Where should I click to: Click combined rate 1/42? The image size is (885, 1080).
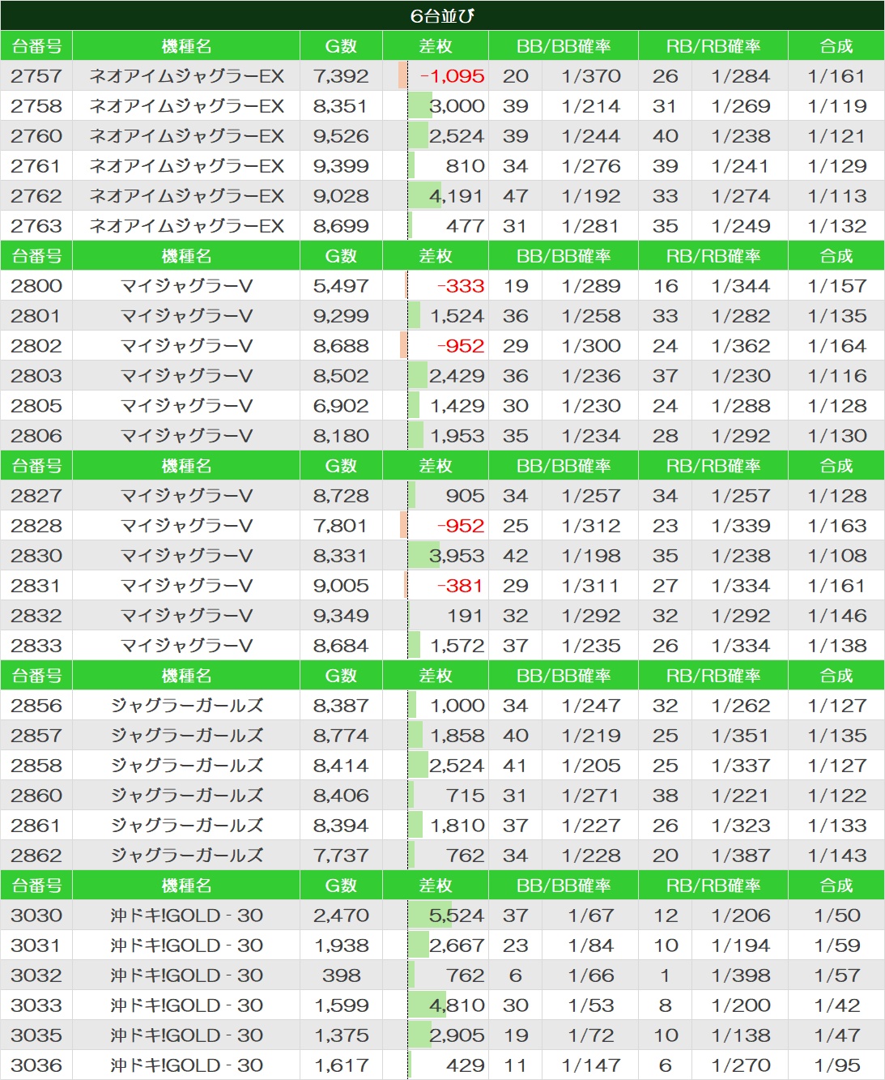point(837,1005)
